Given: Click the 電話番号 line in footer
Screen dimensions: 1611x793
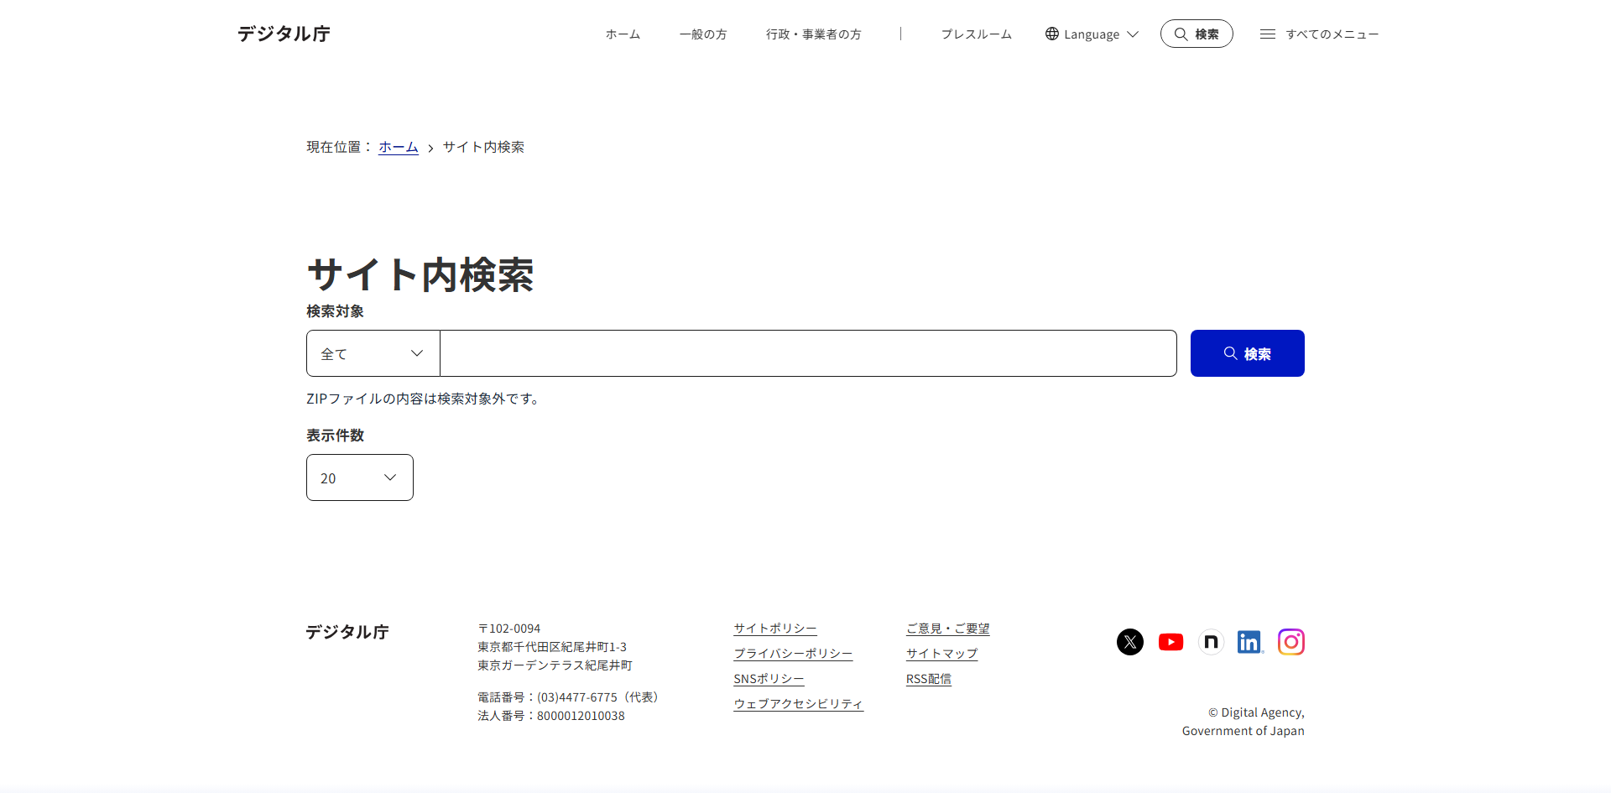Looking at the screenshot, I should coord(571,697).
